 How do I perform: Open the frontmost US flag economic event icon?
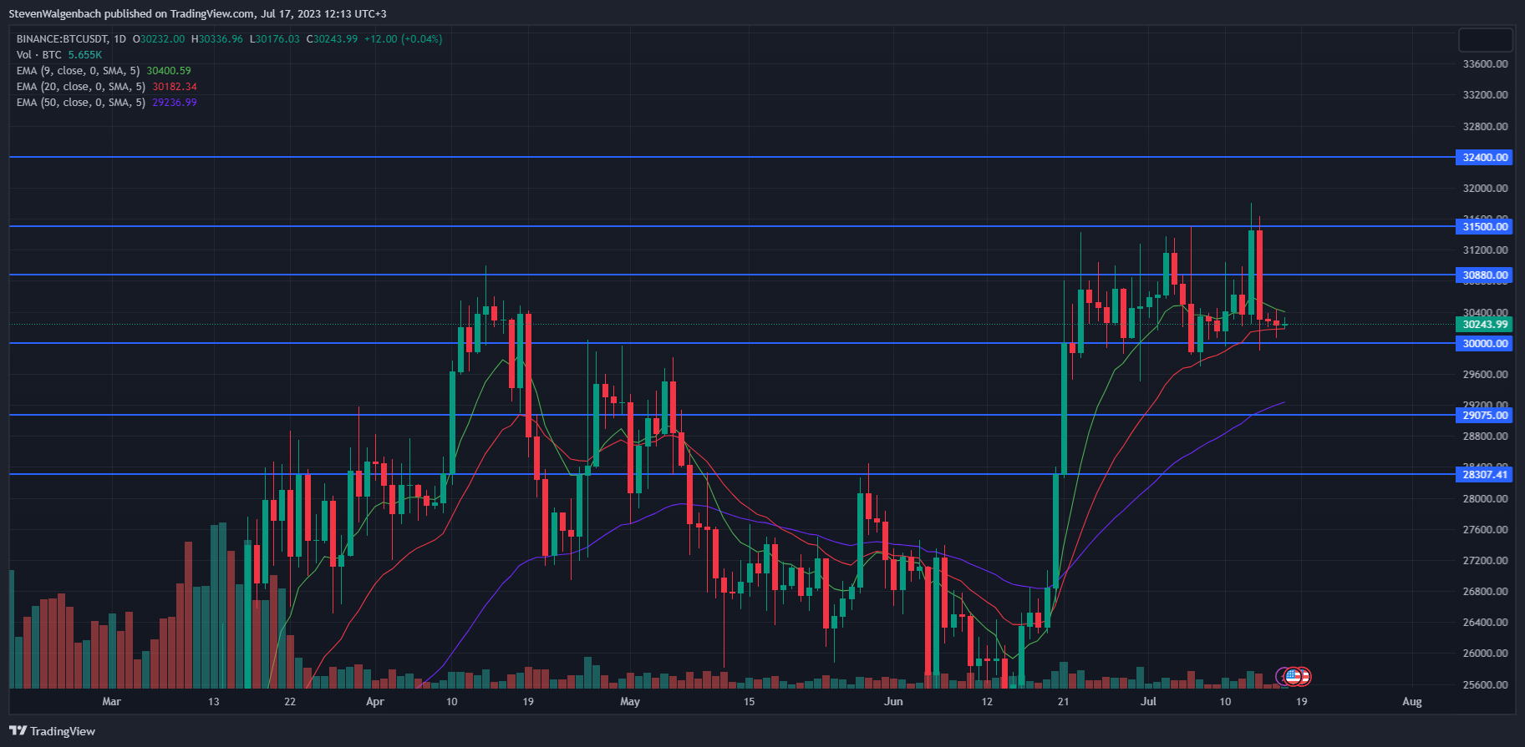[x=1293, y=676]
